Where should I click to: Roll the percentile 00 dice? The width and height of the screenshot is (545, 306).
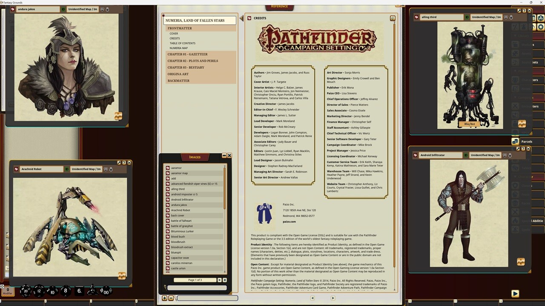click(106, 292)
